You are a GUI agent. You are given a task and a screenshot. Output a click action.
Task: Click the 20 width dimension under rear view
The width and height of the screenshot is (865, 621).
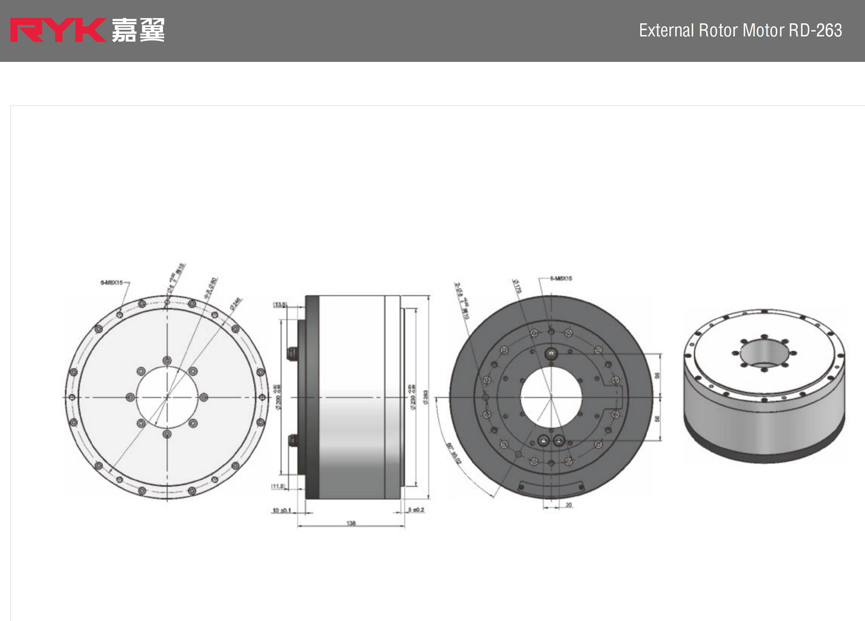[x=568, y=505]
